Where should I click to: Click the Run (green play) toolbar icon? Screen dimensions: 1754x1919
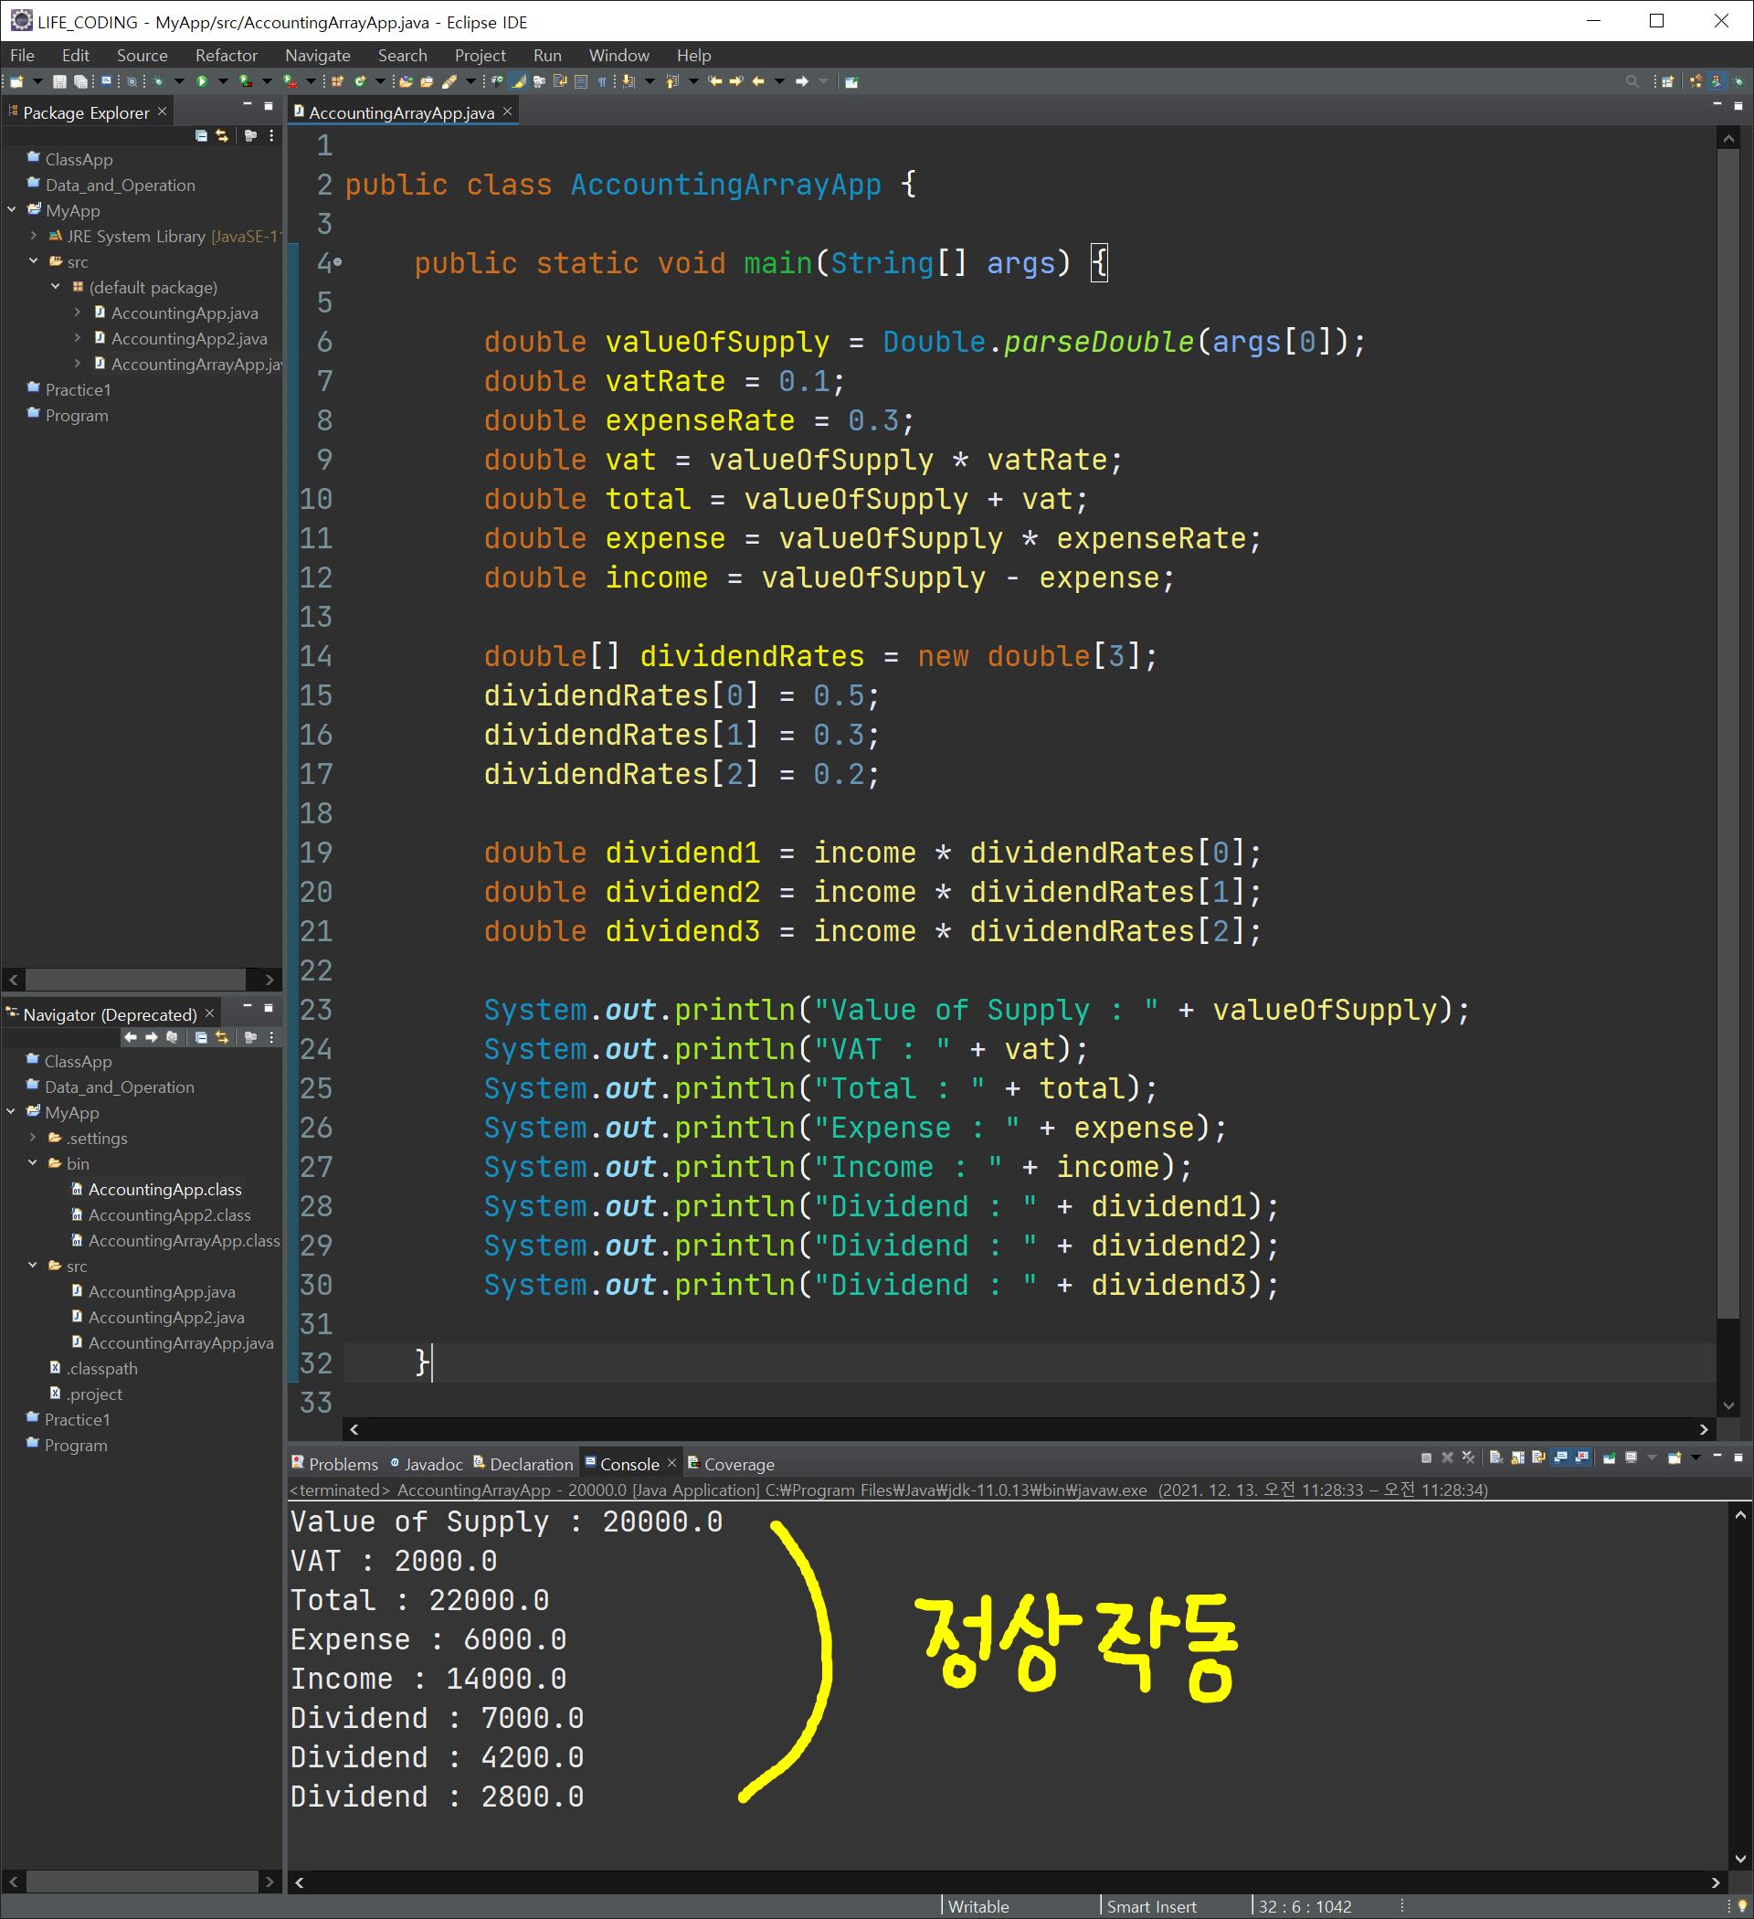[202, 82]
